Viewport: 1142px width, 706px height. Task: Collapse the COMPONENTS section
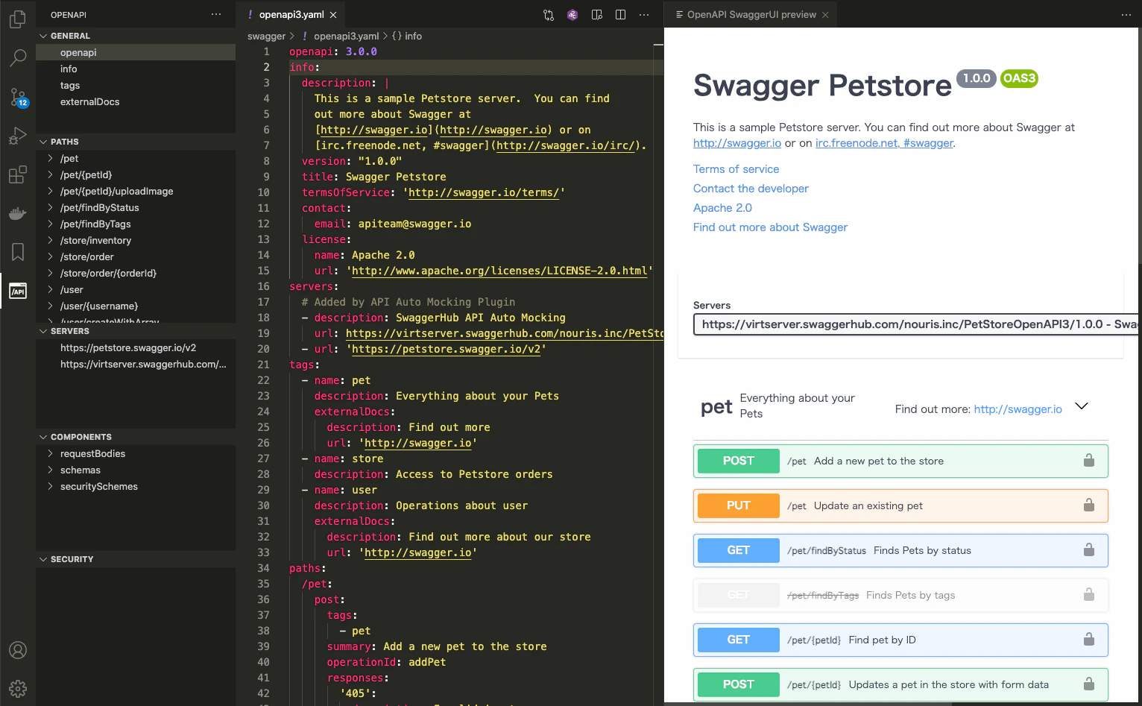click(x=42, y=437)
